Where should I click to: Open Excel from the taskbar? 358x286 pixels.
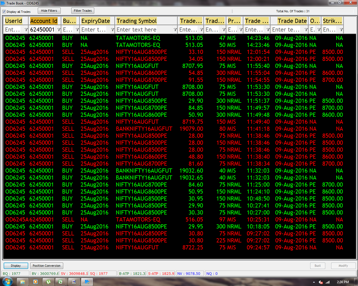(x=60, y=282)
